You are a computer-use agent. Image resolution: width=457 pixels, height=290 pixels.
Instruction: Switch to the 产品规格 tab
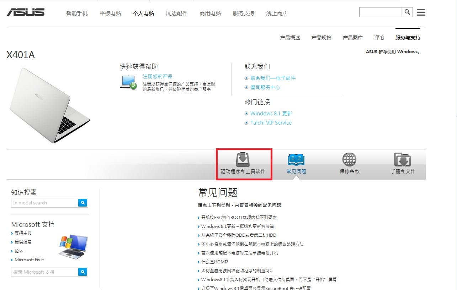321,37
